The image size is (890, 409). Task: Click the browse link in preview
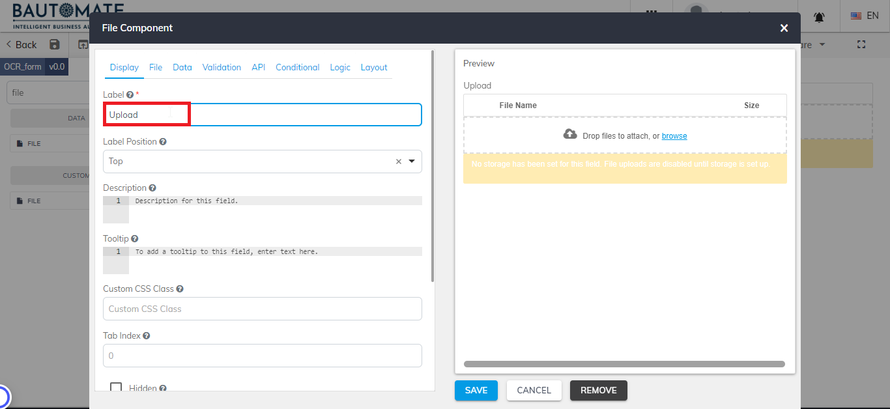pos(674,136)
